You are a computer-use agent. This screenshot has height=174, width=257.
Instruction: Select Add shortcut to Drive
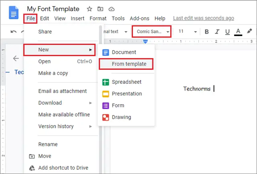point(61,168)
